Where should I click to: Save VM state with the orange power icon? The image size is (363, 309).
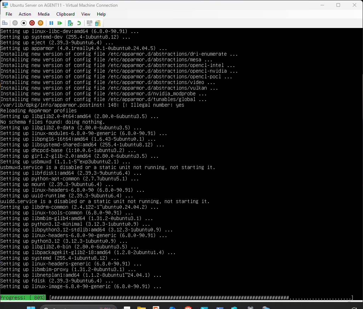tap(40, 23)
